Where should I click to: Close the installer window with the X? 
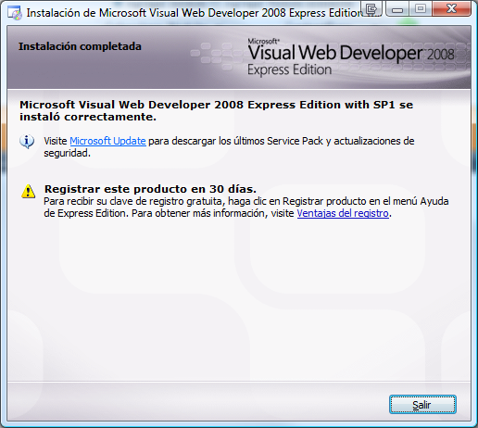point(451,8)
